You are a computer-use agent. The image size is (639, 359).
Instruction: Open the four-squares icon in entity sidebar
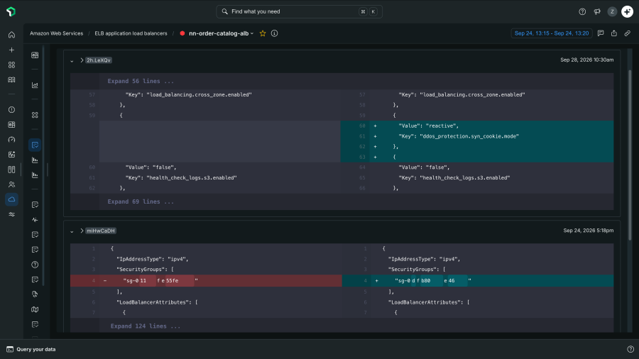tap(35, 115)
